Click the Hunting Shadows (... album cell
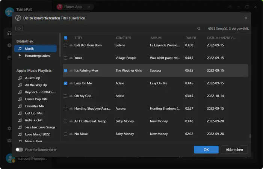The width and height of the screenshot is (263, 169). pos(165,109)
